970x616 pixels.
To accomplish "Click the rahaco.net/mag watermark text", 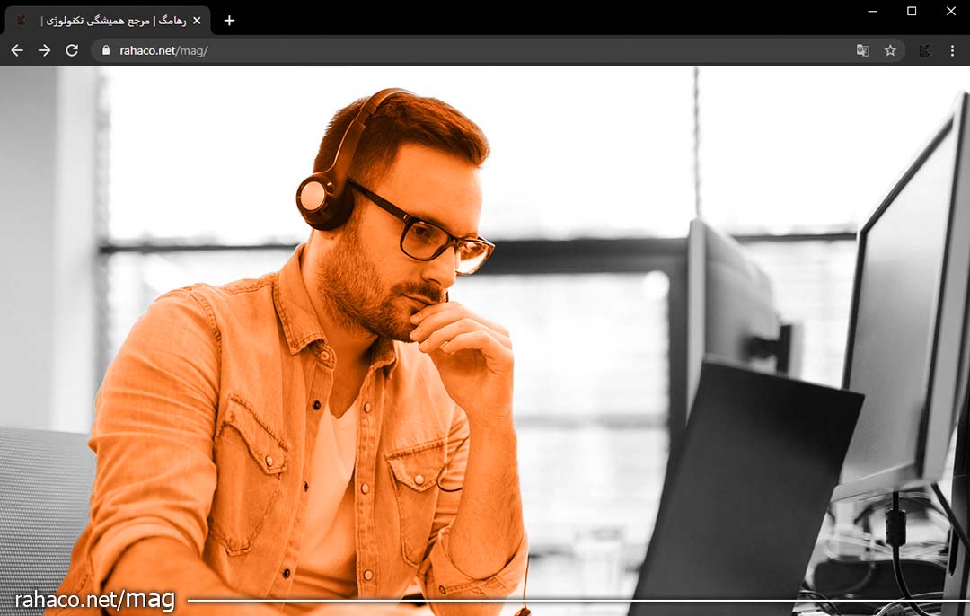I will coord(94,600).
